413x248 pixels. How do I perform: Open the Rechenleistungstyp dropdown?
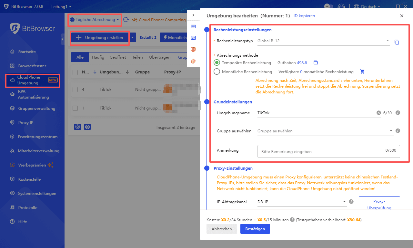[x=323, y=41]
